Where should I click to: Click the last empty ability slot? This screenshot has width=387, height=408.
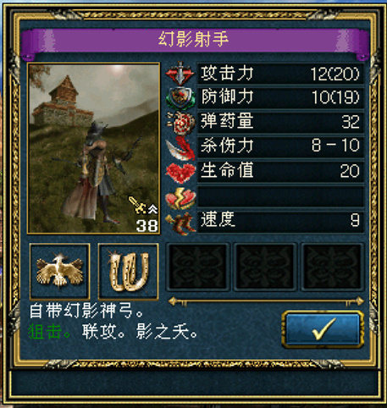point(332,267)
